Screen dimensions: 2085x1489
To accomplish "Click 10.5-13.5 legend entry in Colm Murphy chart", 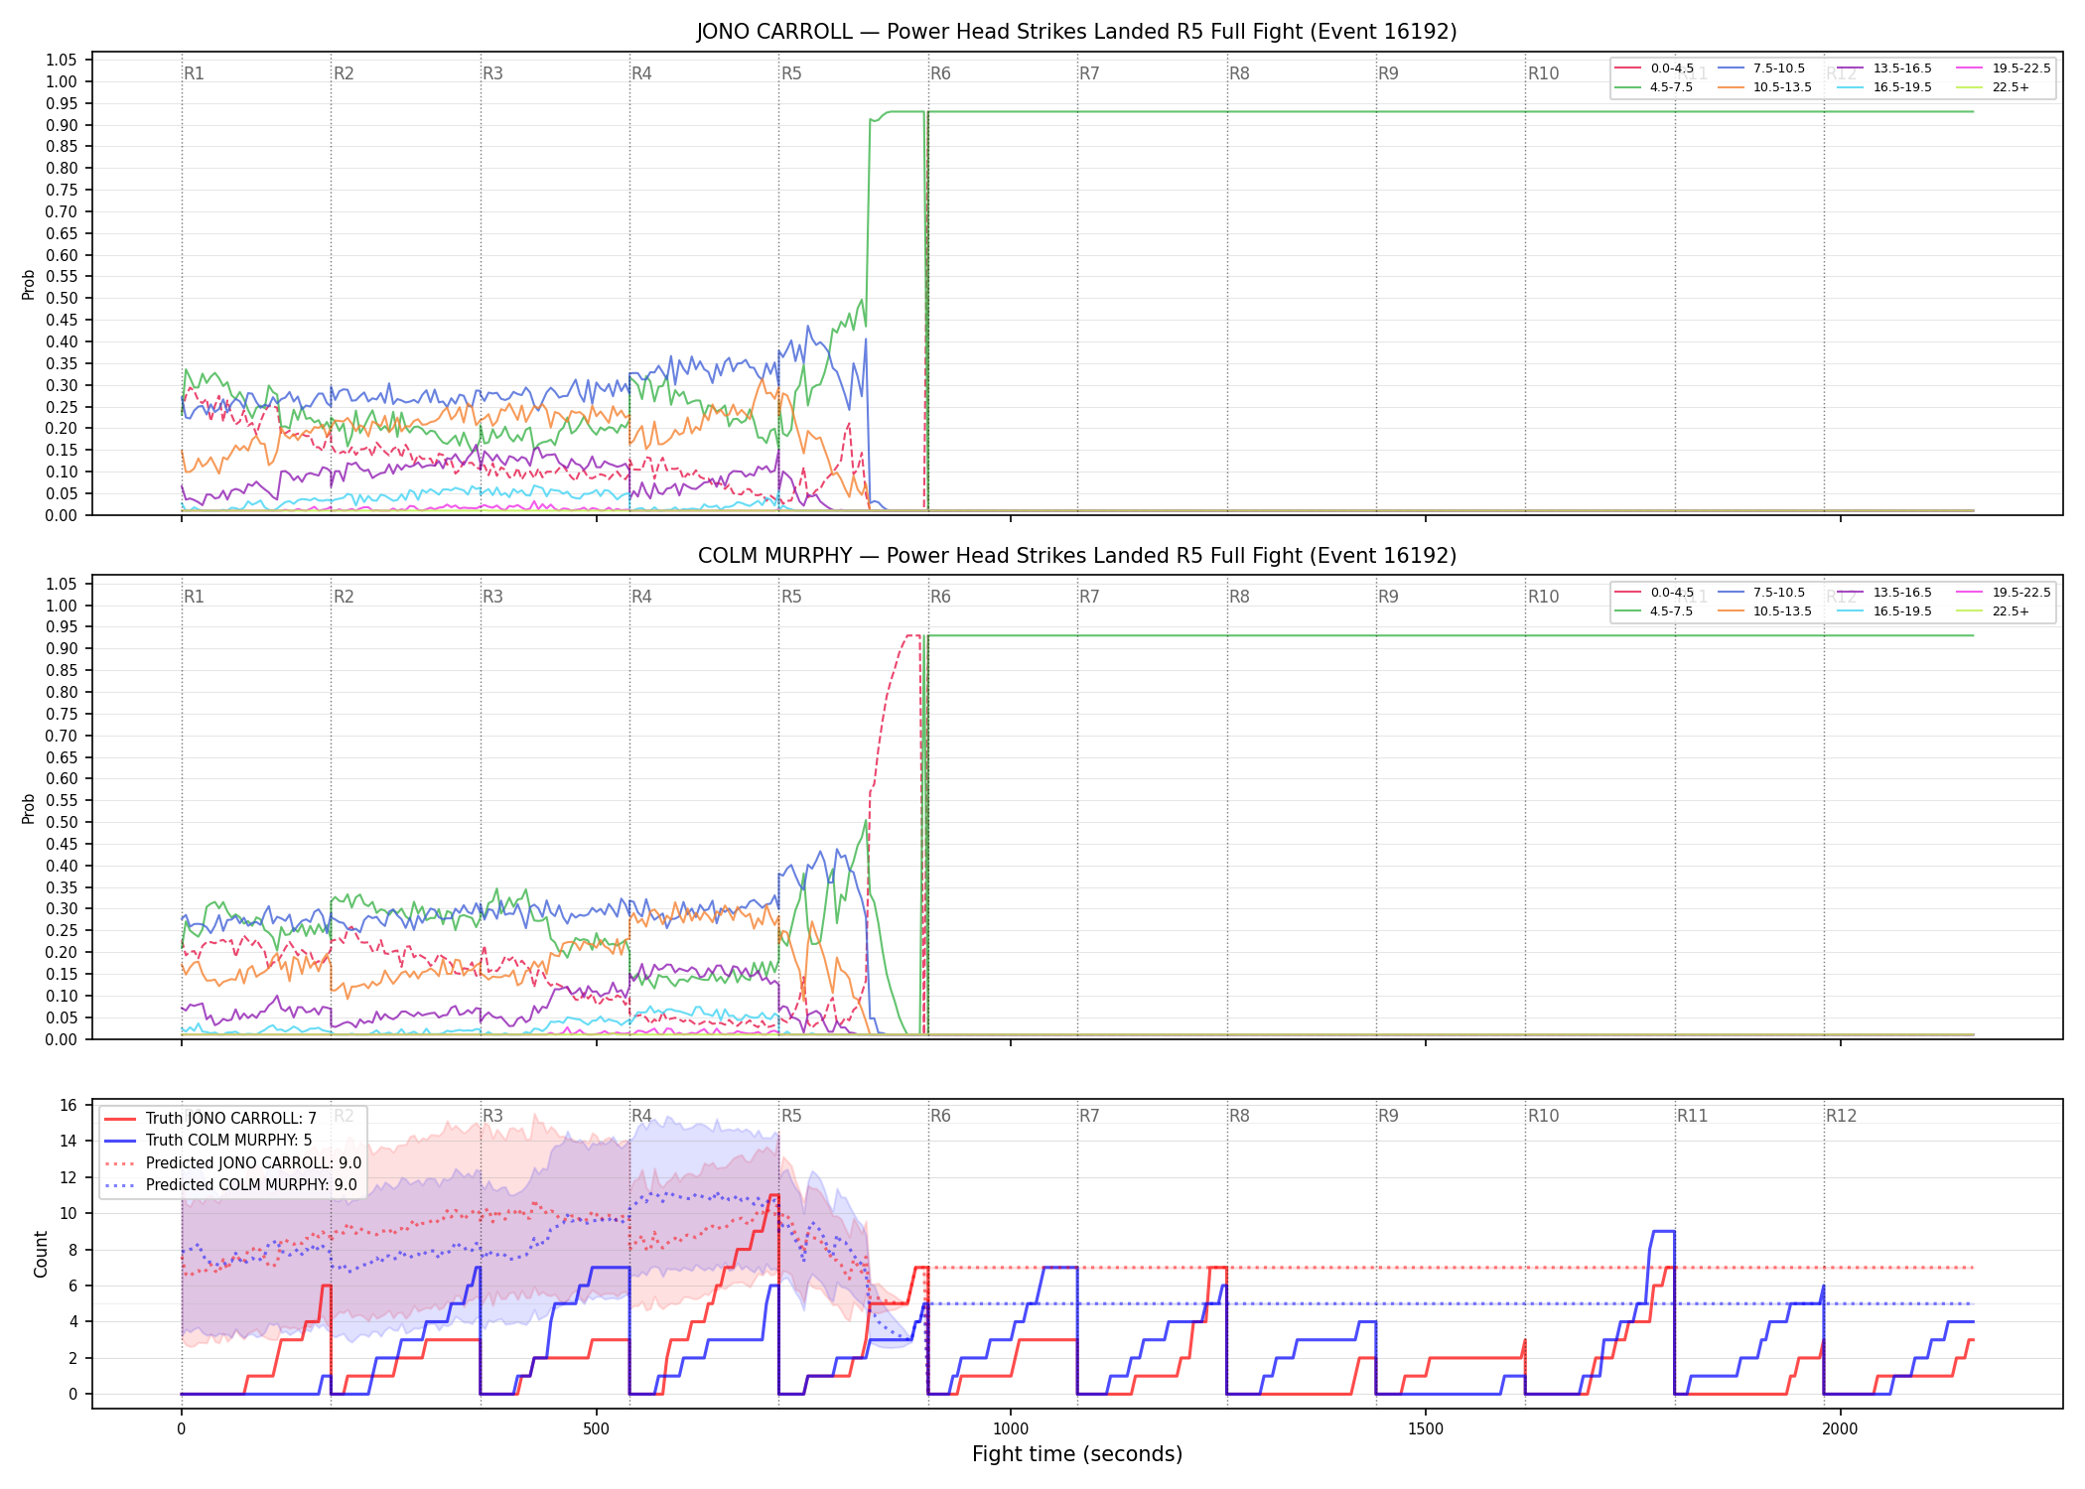I will tap(1764, 611).
